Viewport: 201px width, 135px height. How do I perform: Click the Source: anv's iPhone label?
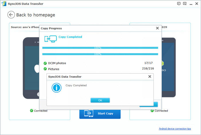(25, 27)
